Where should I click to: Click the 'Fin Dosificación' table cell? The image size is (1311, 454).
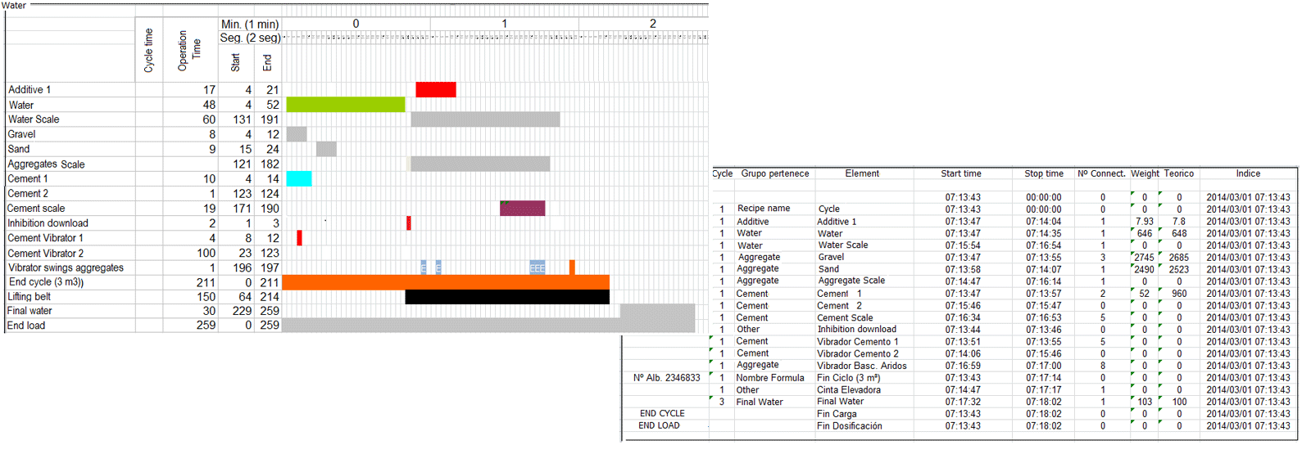(x=850, y=426)
